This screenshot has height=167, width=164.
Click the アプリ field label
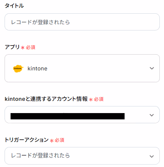coord(12,47)
